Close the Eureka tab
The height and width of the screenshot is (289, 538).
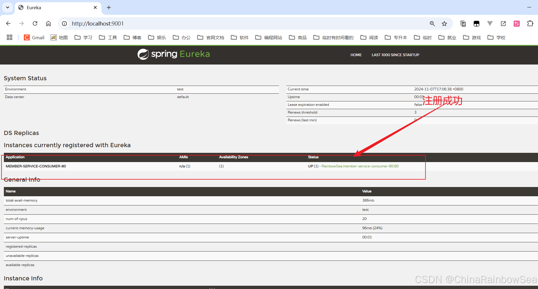pos(95,7)
